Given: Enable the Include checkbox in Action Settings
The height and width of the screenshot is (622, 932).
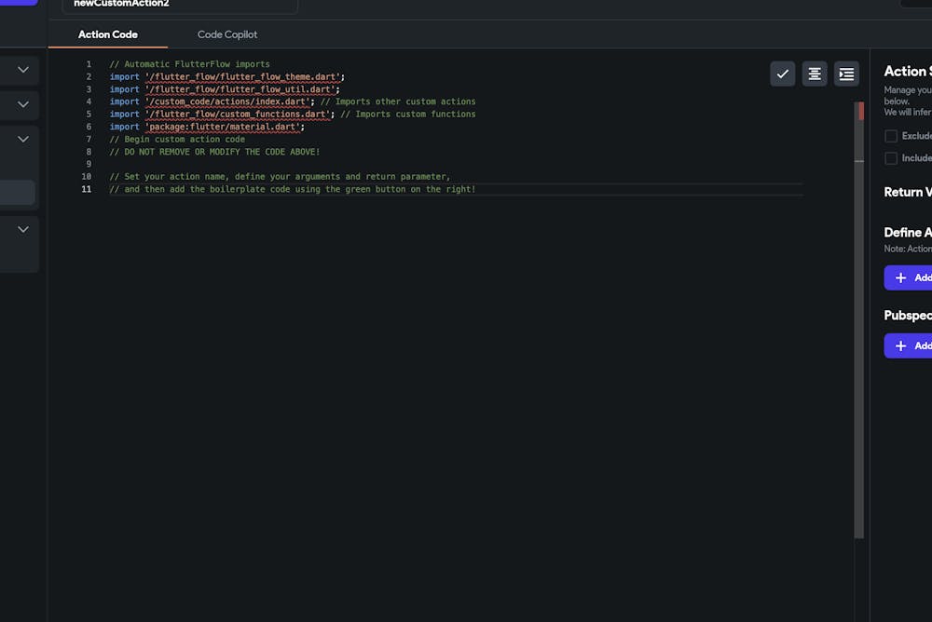Looking at the screenshot, I should click(892, 158).
